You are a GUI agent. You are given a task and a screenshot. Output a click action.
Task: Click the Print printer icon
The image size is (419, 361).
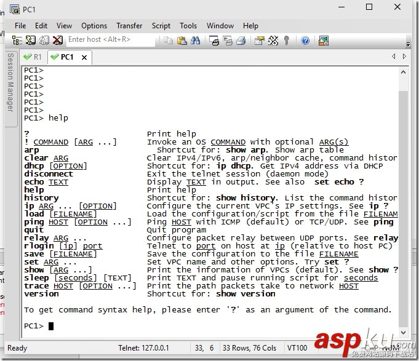point(241,41)
